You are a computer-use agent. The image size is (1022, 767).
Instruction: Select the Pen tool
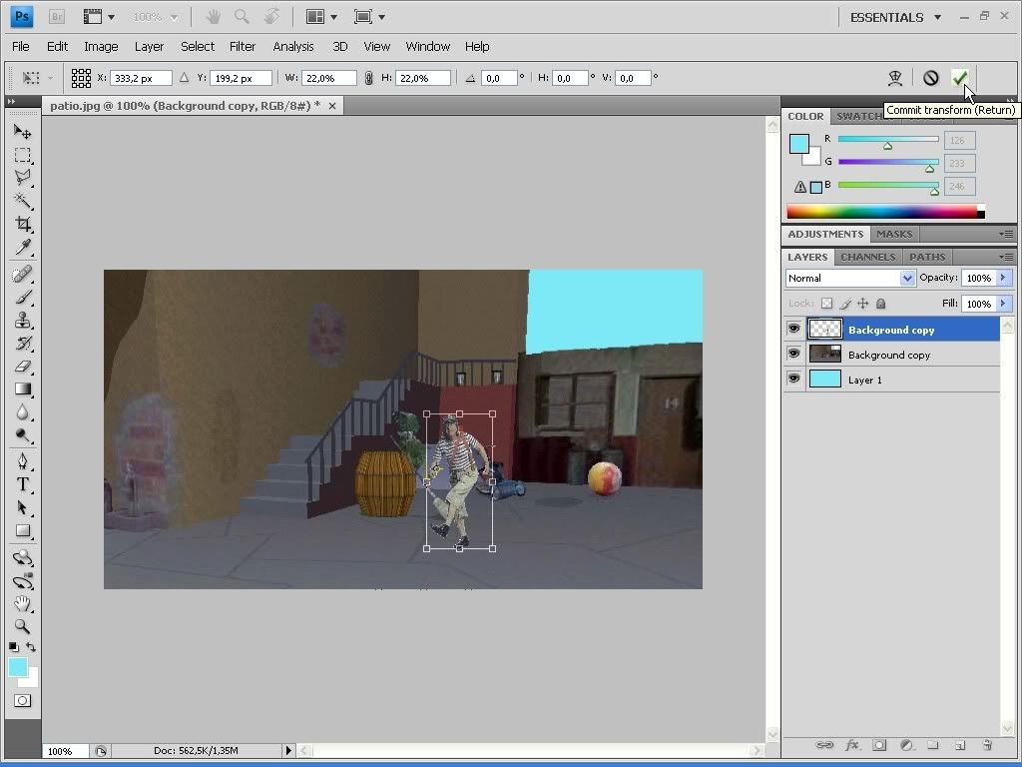22,461
